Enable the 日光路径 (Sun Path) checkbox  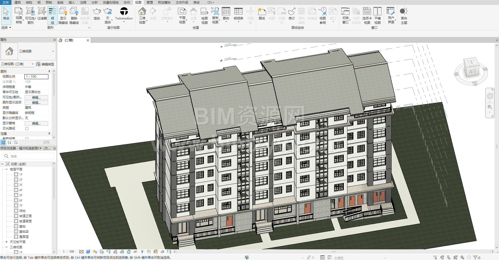pyautogui.click(x=27, y=128)
